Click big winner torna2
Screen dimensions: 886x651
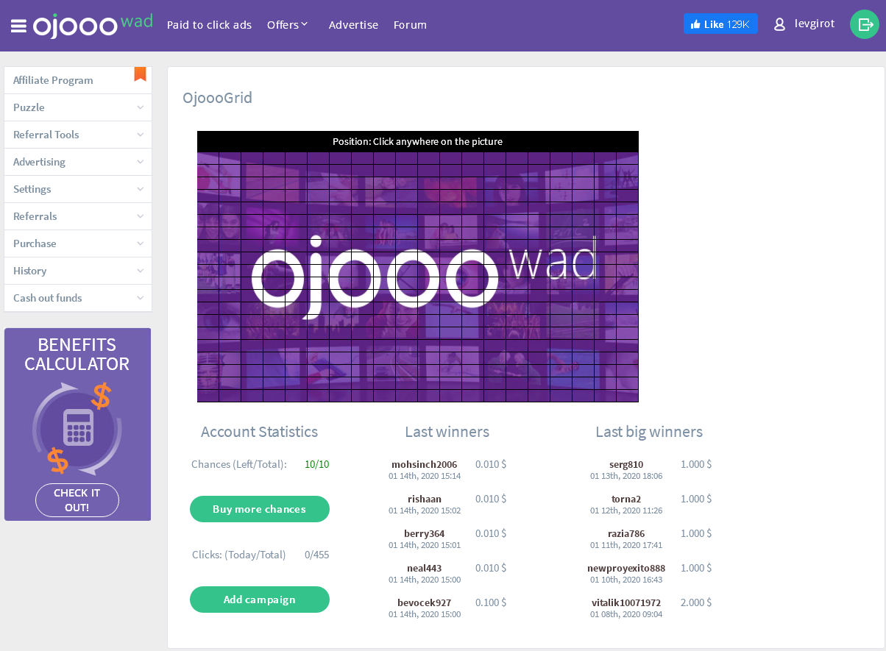click(x=626, y=499)
